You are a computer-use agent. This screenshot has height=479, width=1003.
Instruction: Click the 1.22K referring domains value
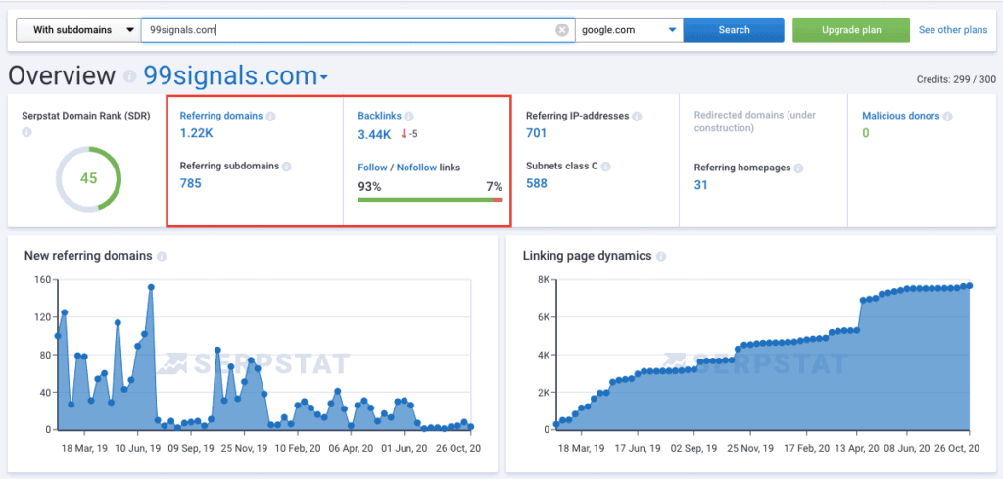[x=198, y=133]
